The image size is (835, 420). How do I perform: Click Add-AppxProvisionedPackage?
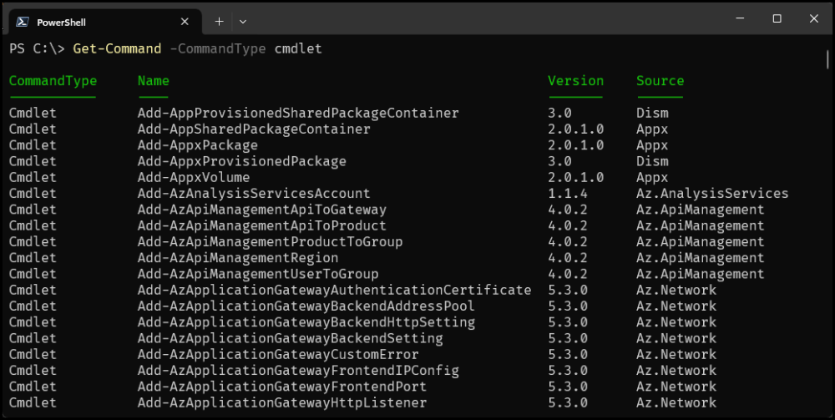[242, 161]
